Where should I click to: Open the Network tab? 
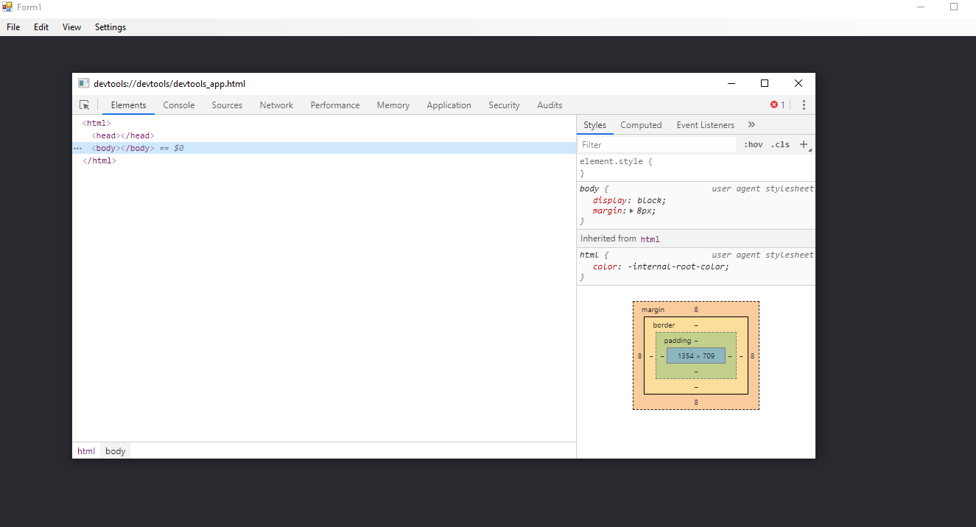[276, 105]
